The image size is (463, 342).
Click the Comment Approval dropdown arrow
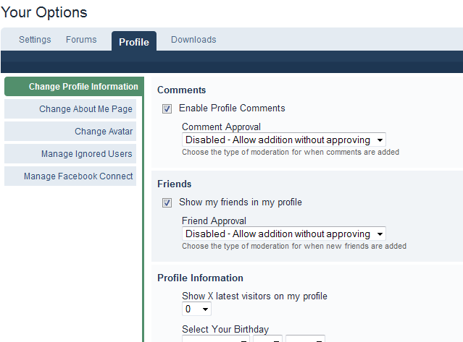(380, 140)
